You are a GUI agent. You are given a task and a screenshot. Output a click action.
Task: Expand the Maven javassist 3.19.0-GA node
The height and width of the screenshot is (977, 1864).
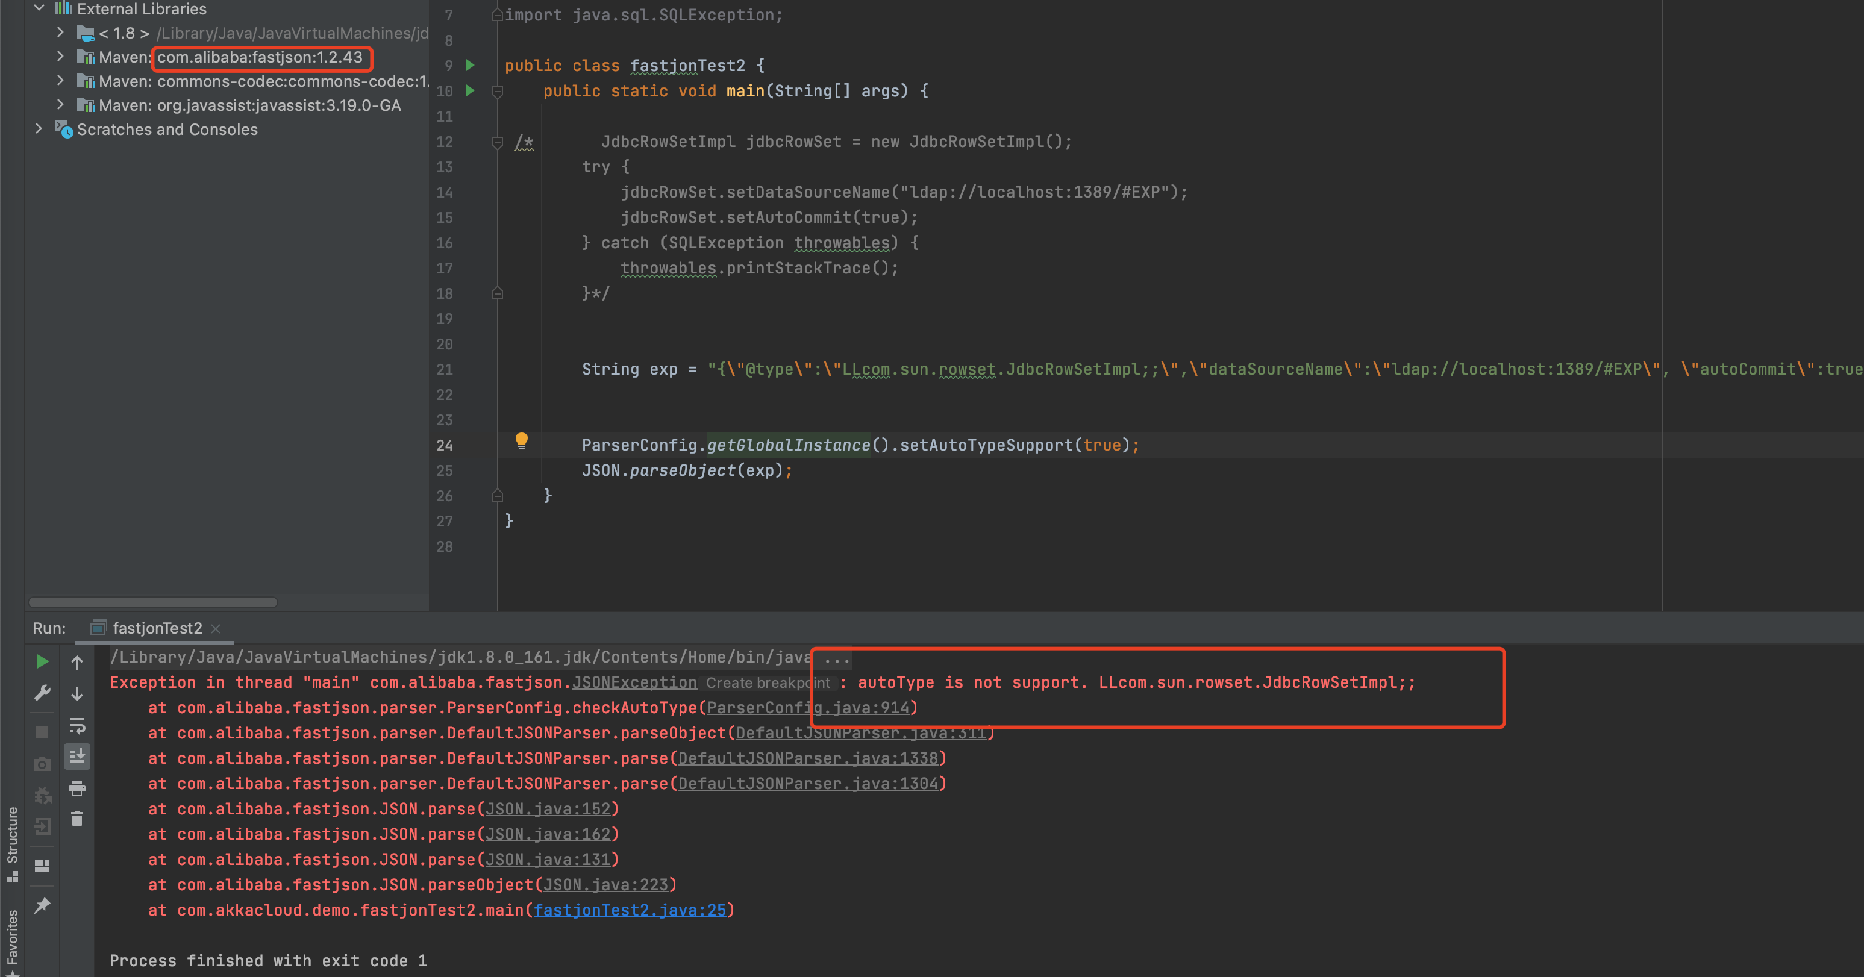(x=61, y=105)
